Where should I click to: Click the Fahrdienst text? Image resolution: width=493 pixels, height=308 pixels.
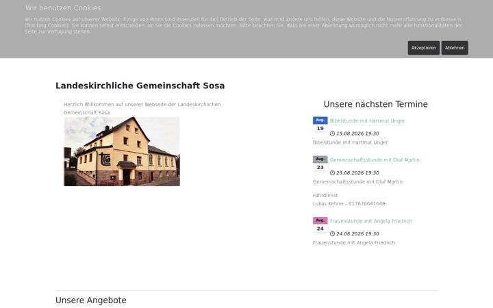coord(325,196)
